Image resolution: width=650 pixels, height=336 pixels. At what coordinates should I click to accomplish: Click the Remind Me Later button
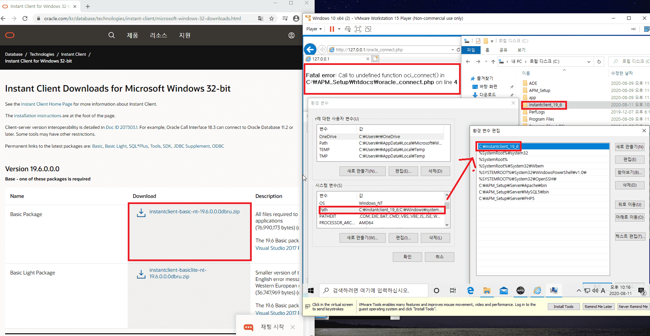pyautogui.click(x=598, y=307)
